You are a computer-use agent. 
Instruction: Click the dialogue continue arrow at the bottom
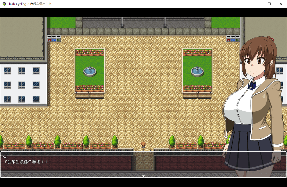pos(143,176)
